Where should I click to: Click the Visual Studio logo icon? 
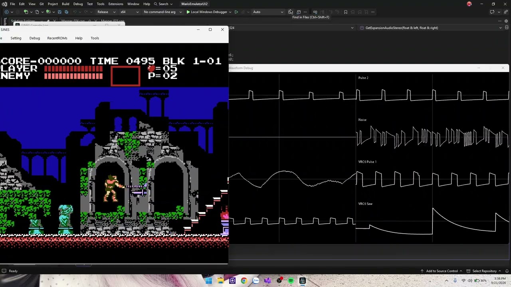pos(4,4)
